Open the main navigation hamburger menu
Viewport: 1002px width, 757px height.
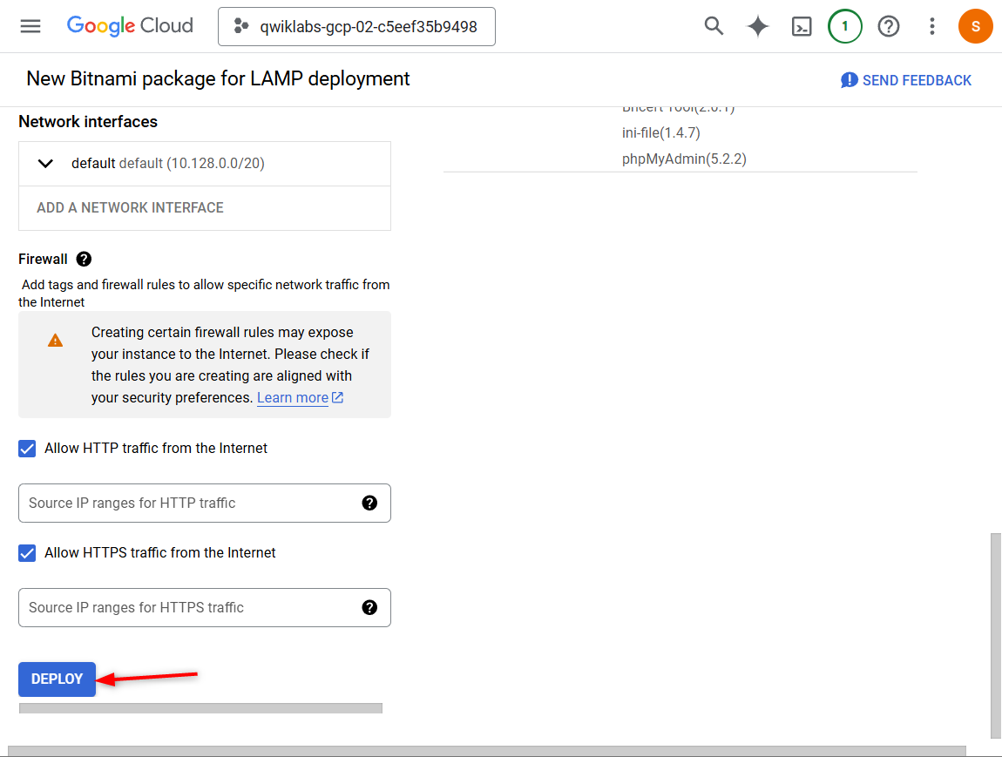30,26
